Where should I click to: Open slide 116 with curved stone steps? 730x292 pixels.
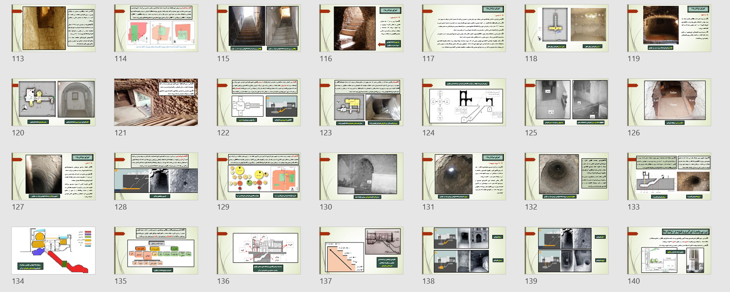tap(361, 28)
